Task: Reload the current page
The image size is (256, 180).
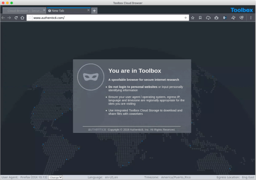Action: point(16,18)
